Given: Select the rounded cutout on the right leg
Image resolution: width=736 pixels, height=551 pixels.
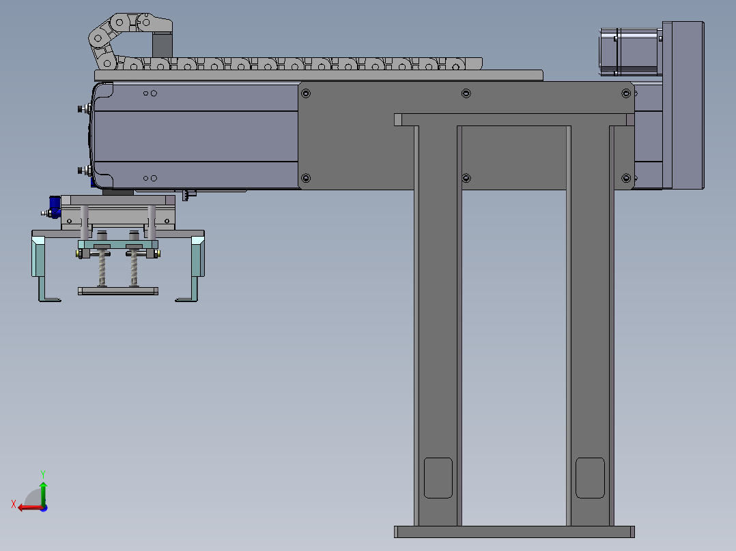Looking at the screenshot, I should click(590, 478).
